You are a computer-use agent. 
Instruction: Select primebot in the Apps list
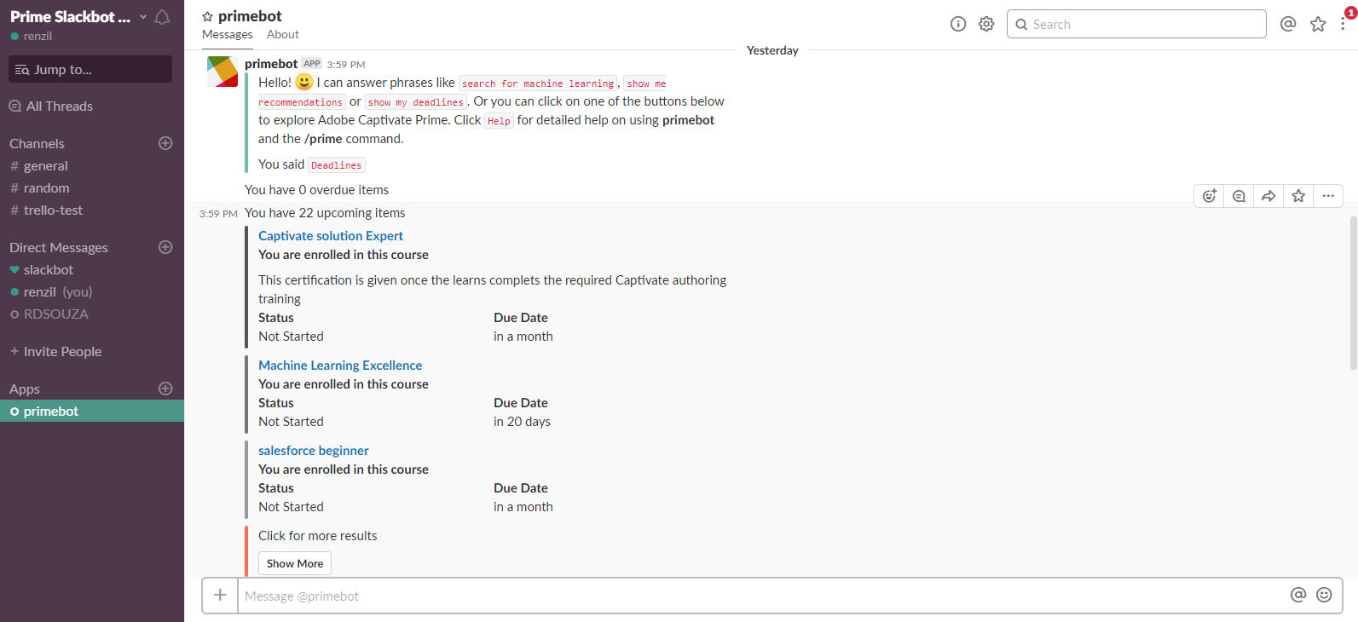point(92,411)
